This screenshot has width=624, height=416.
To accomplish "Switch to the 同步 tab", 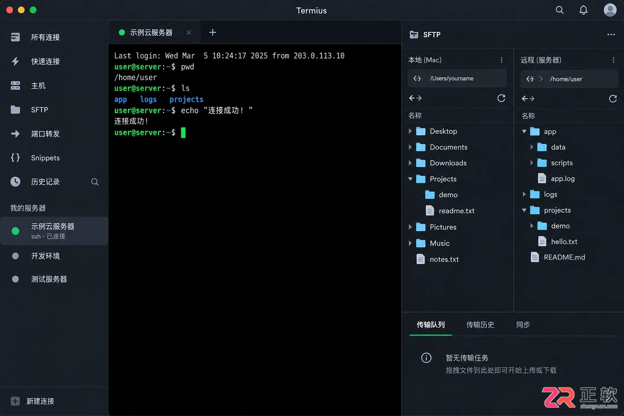I will coord(523,325).
